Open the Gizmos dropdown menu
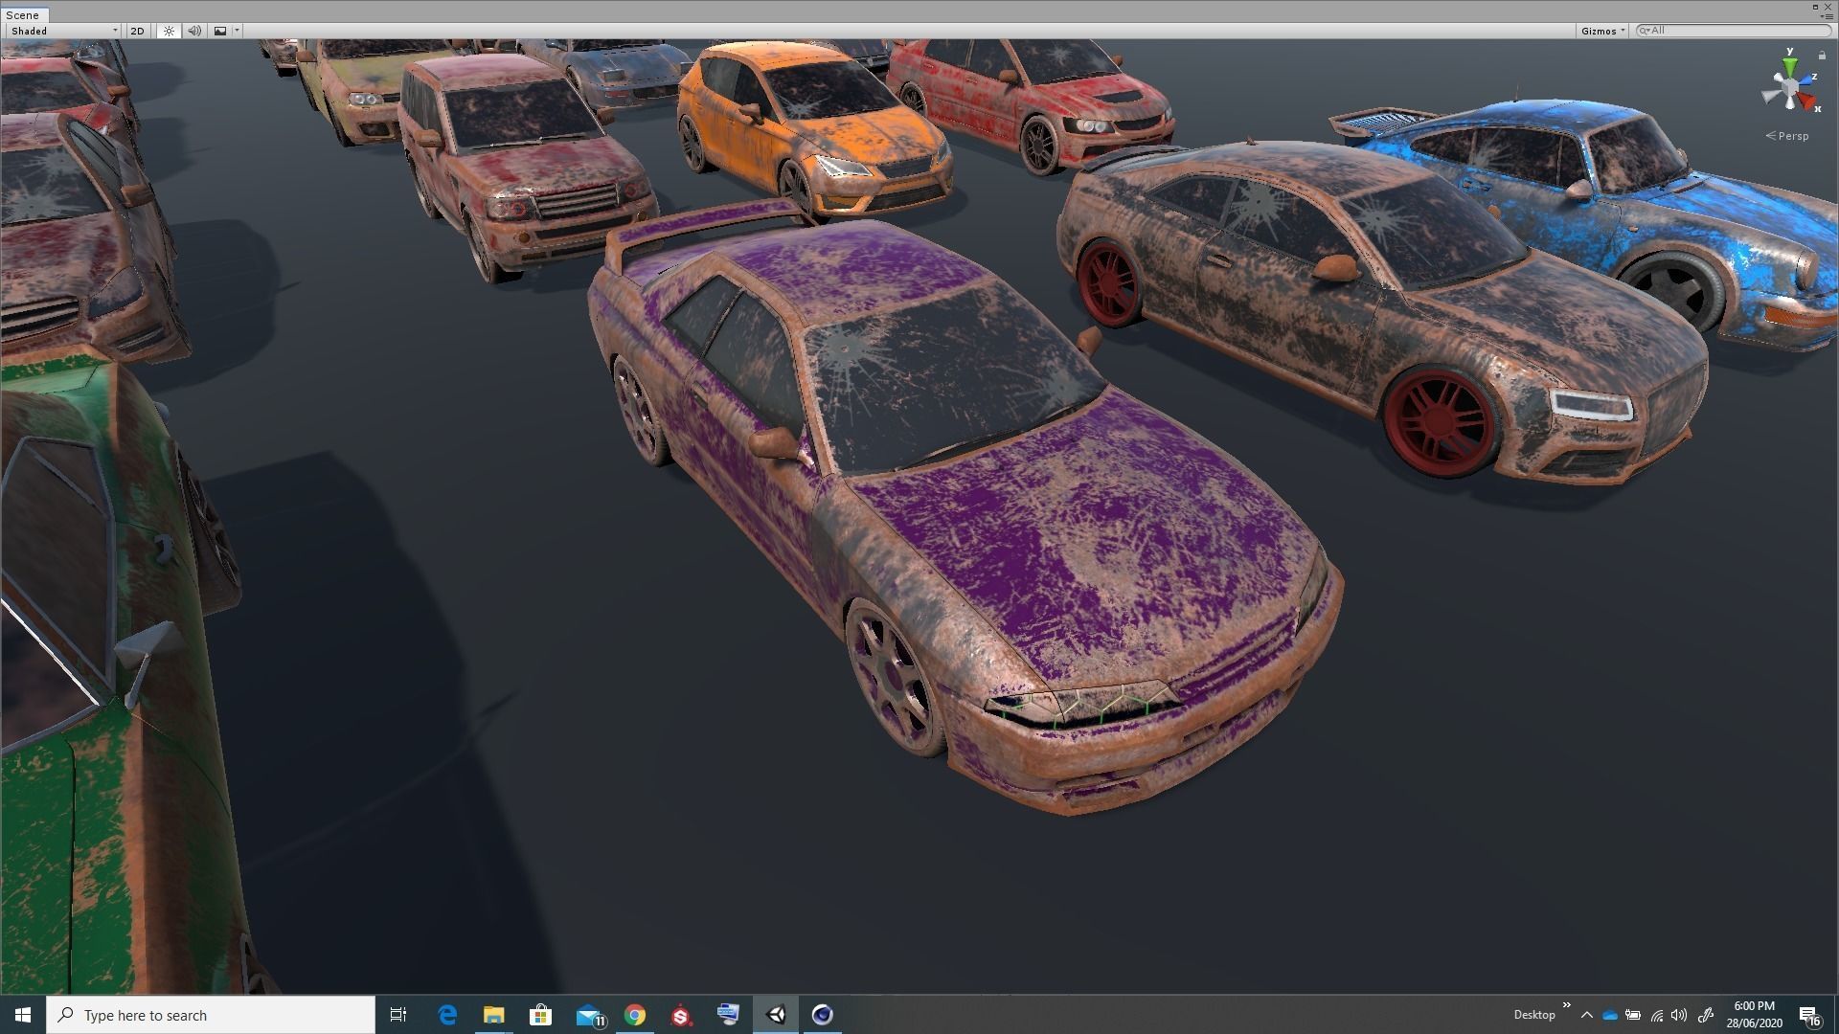1839x1034 pixels. pyautogui.click(x=1602, y=31)
